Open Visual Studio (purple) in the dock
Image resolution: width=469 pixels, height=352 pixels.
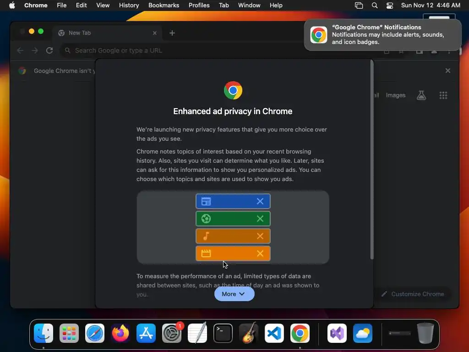337,333
